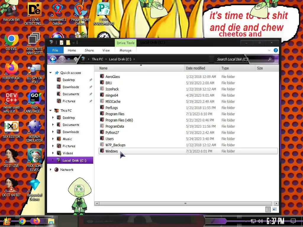Screen dimensions: 303x227
Task: Open the DEEZ NUTS HAH GOTTI shortcut
Action: pyautogui.click(x=34, y=43)
